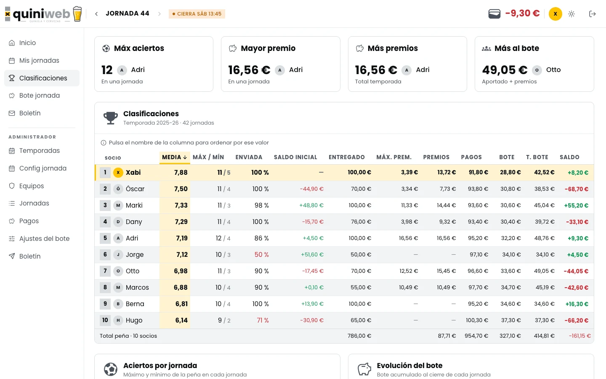This screenshot has width=606, height=379.
Task: Click the SALDO column header
Action: [569, 157]
